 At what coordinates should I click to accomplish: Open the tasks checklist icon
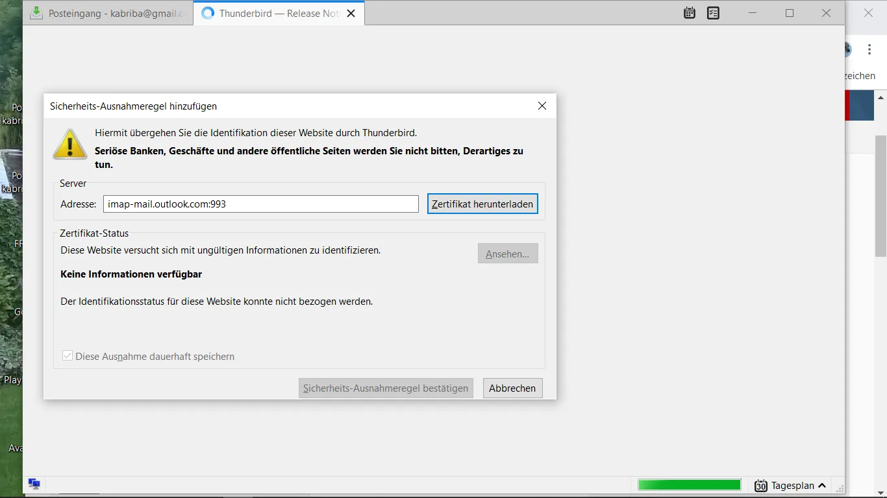point(713,13)
